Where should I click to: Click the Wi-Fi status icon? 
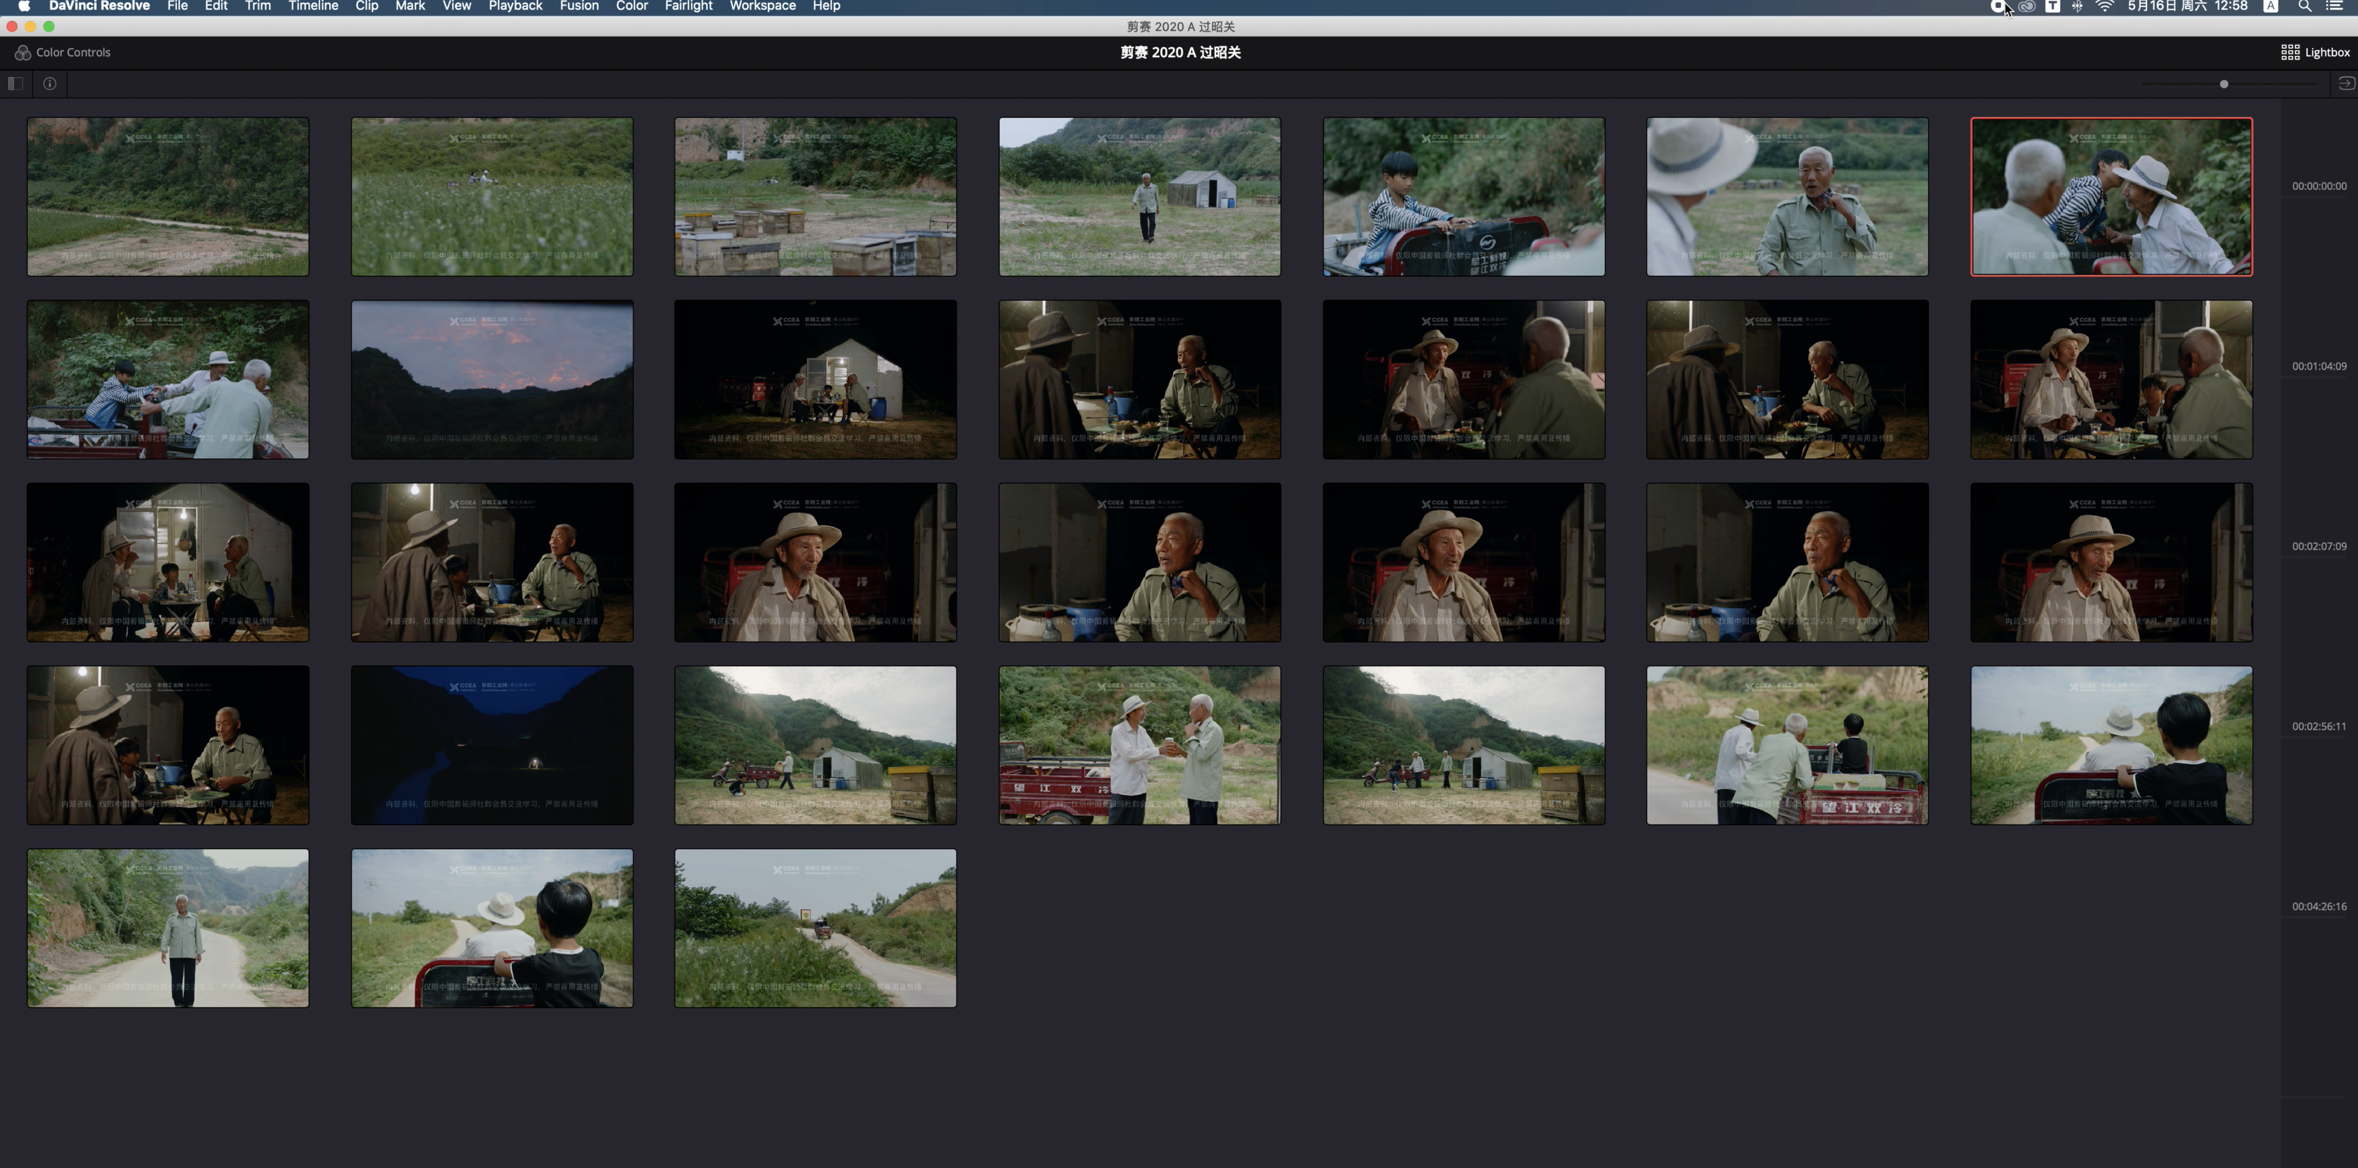click(2105, 7)
